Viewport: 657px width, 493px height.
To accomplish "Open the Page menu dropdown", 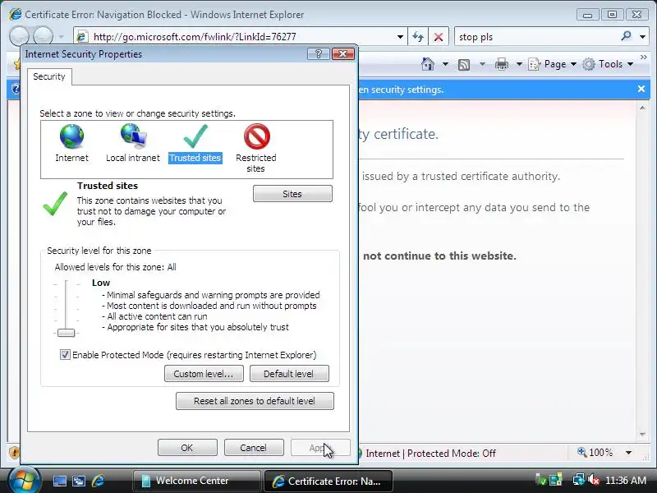I will point(553,64).
